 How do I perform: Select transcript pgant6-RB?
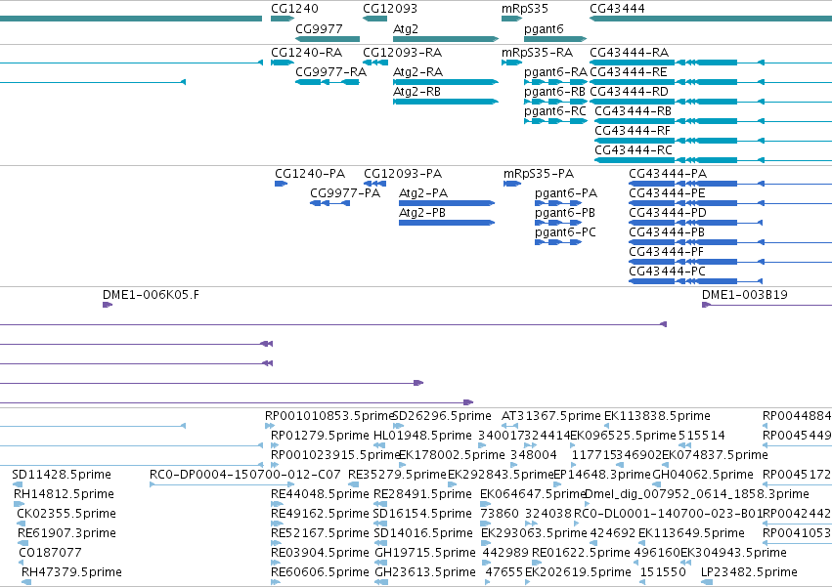pyautogui.click(x=554, y=92)
